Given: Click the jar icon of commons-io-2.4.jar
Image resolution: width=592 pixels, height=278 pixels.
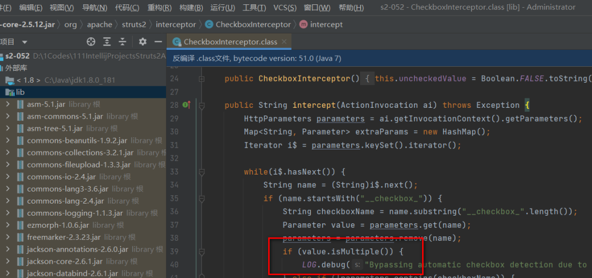Looking at the screenshot, I should (x=20, y=177).
